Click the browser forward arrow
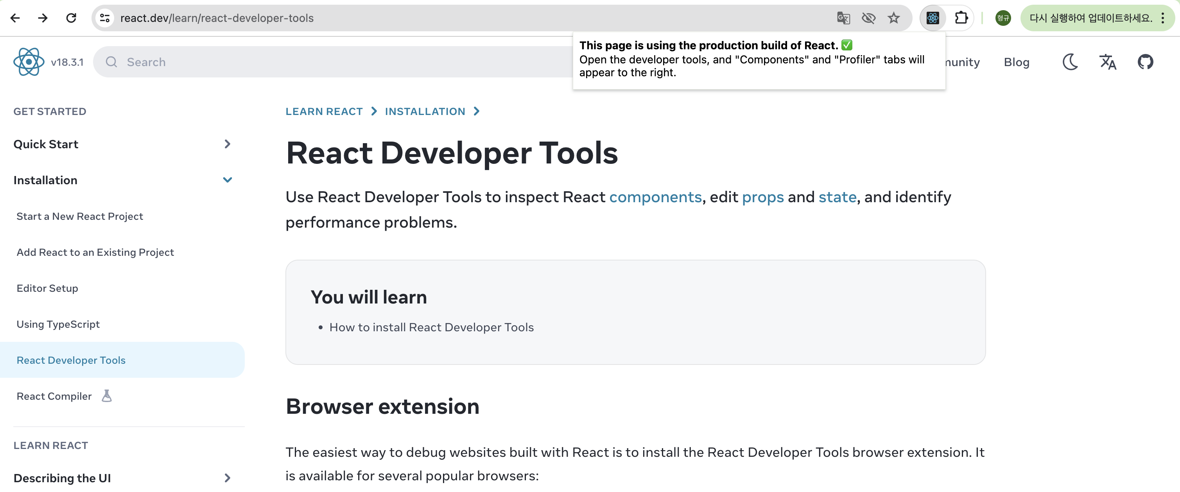The width and height of the screenshot is (1180, 492). point(43,18)
